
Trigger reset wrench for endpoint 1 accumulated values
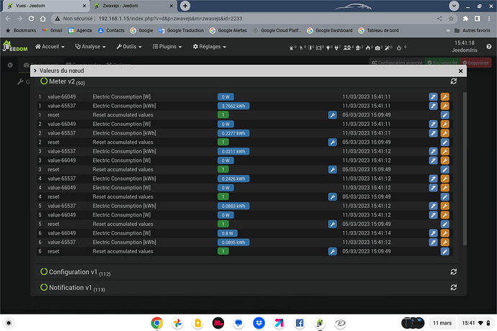point(333,115)
